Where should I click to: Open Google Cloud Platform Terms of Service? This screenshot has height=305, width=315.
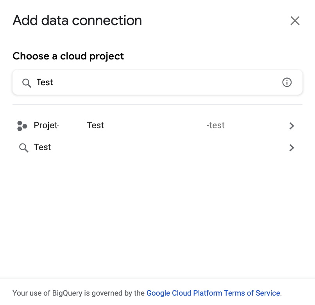(213, 293)
